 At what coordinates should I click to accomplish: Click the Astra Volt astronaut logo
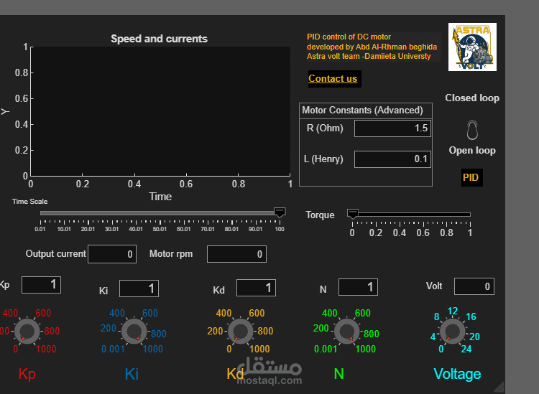472,47
